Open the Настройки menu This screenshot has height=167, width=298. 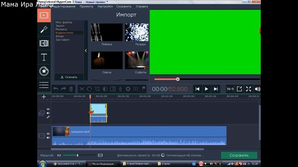[x=105, y=6]
